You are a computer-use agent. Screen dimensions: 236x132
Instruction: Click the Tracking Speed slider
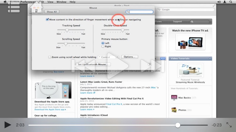(x=71, y=30)
